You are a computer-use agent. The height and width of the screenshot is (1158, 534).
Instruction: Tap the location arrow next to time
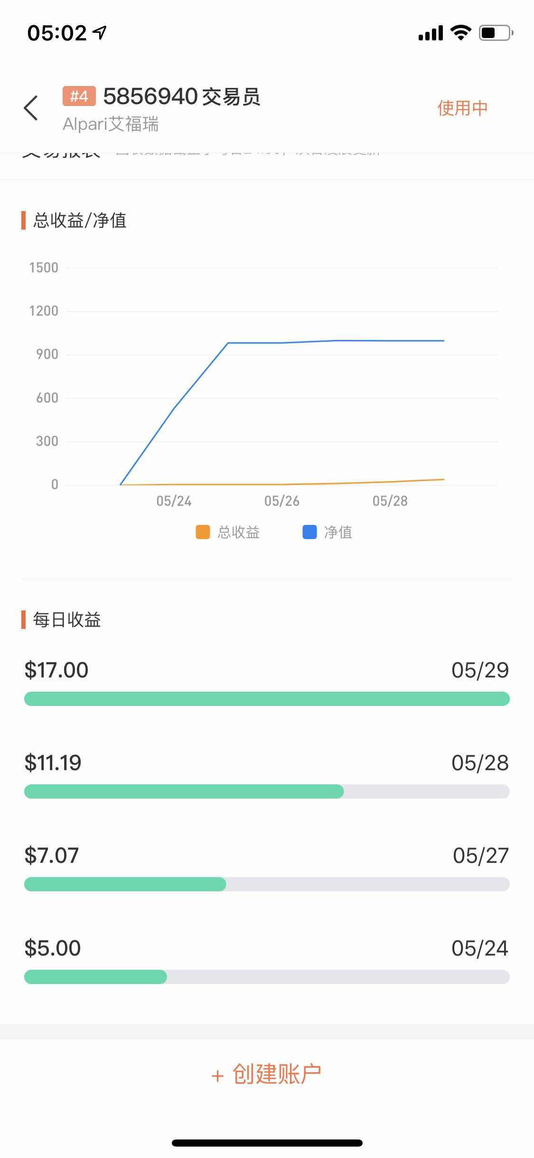click(x=100, y=32)
